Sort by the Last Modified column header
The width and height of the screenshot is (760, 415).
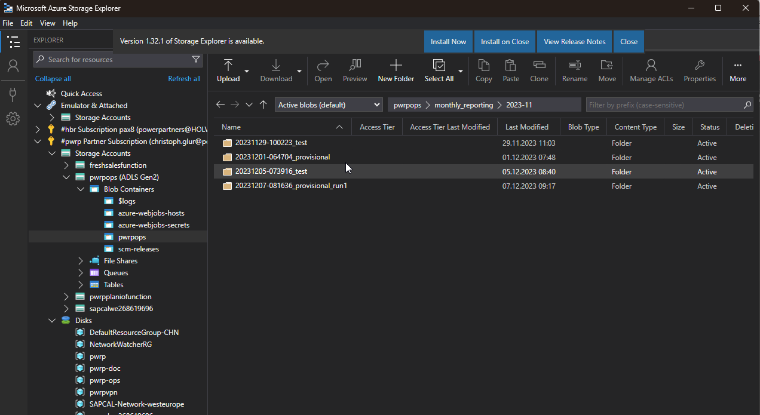pos(527,127)
